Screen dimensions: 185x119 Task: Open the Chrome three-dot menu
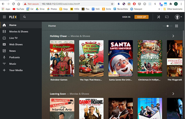point(181,4)
